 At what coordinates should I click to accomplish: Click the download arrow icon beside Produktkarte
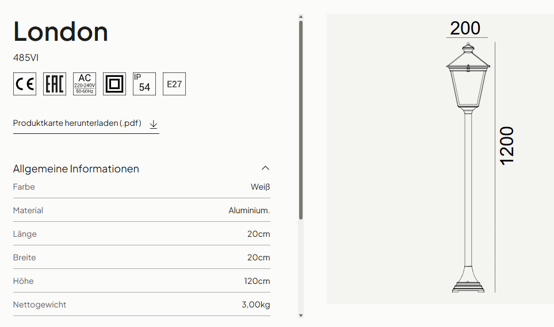pyautogui.click(x=154, y=124)
